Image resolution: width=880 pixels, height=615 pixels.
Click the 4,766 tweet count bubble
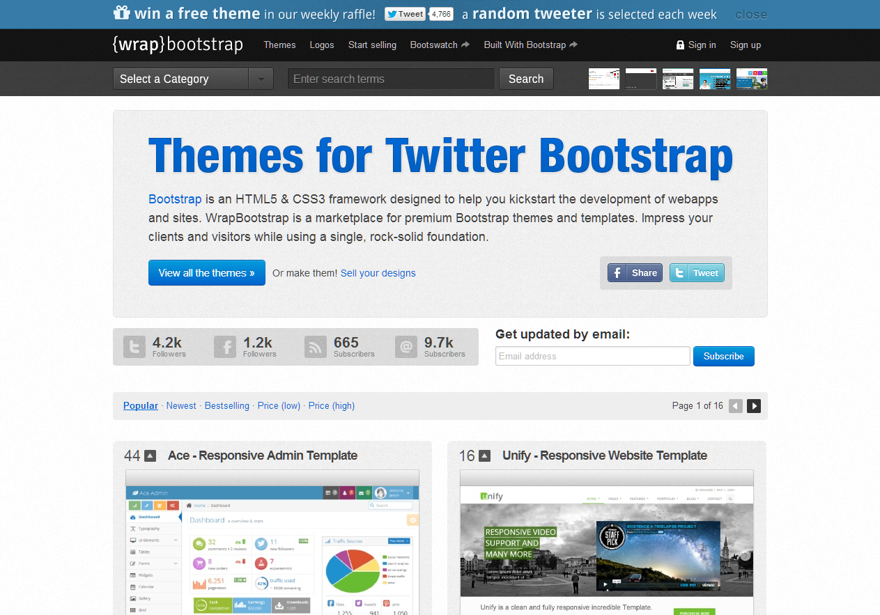click(x=441, y=14)
